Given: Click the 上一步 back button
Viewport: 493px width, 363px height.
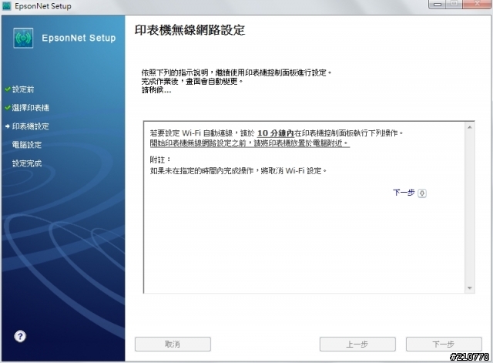Looking at the screenshot, I should (357, 345).
